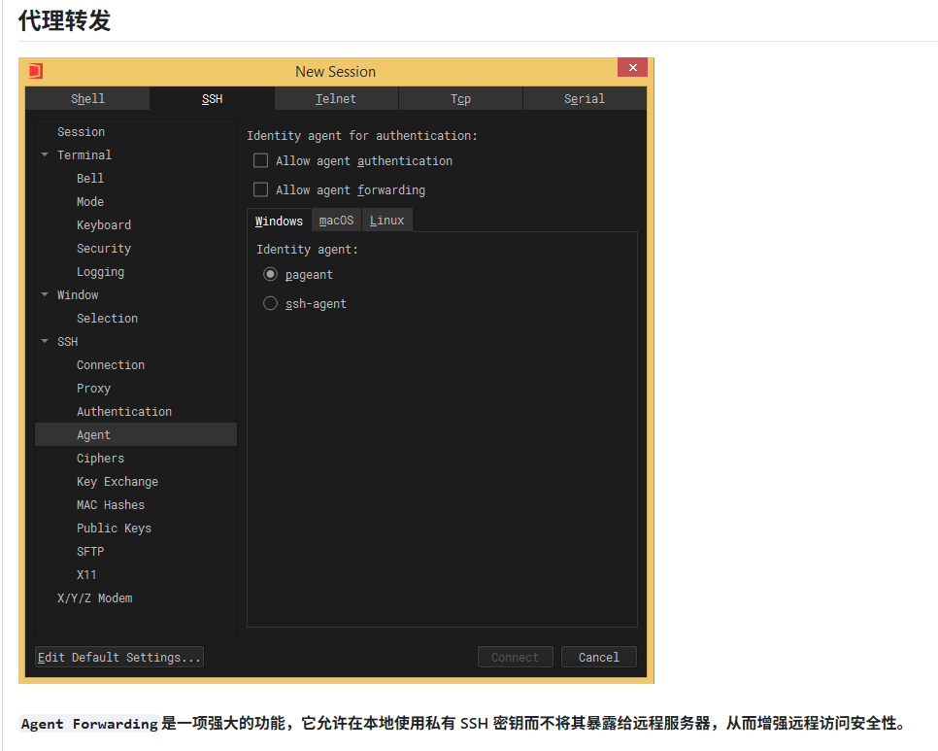Image resolution: width=938 pixels, height=751 pixels.
Task: Switch to the SSH tab
Action: [x=212, y=99]
